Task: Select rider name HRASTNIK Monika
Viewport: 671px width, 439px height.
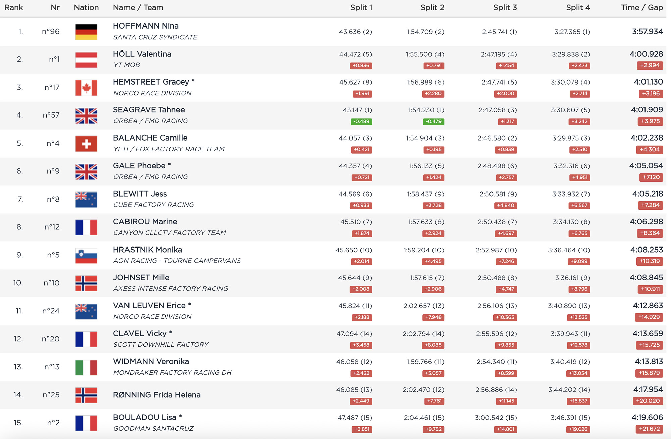Action: (x=148, y=250)
